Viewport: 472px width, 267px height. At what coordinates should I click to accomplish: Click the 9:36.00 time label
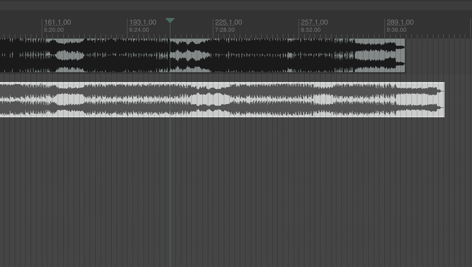tap(396, 30)
